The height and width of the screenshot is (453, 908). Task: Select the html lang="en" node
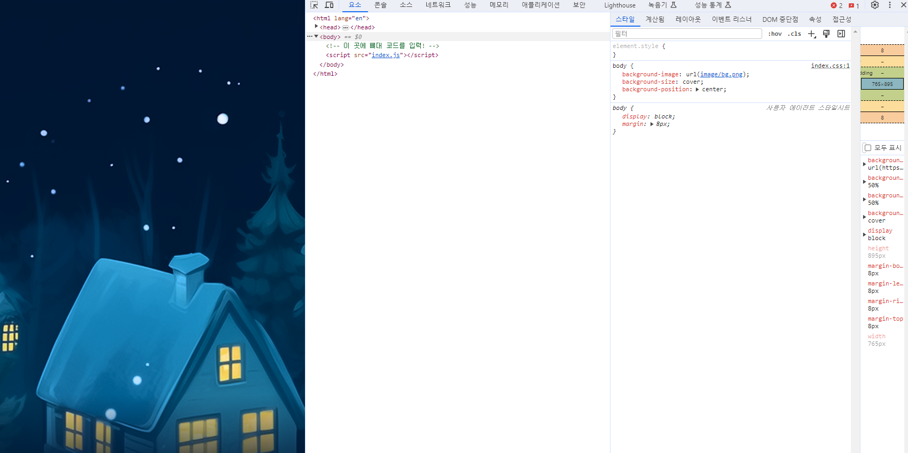pyautogui.click(x=341, y=19)
